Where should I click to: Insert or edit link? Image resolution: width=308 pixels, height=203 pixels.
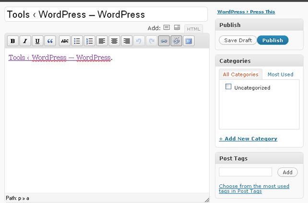pos(164,41)
